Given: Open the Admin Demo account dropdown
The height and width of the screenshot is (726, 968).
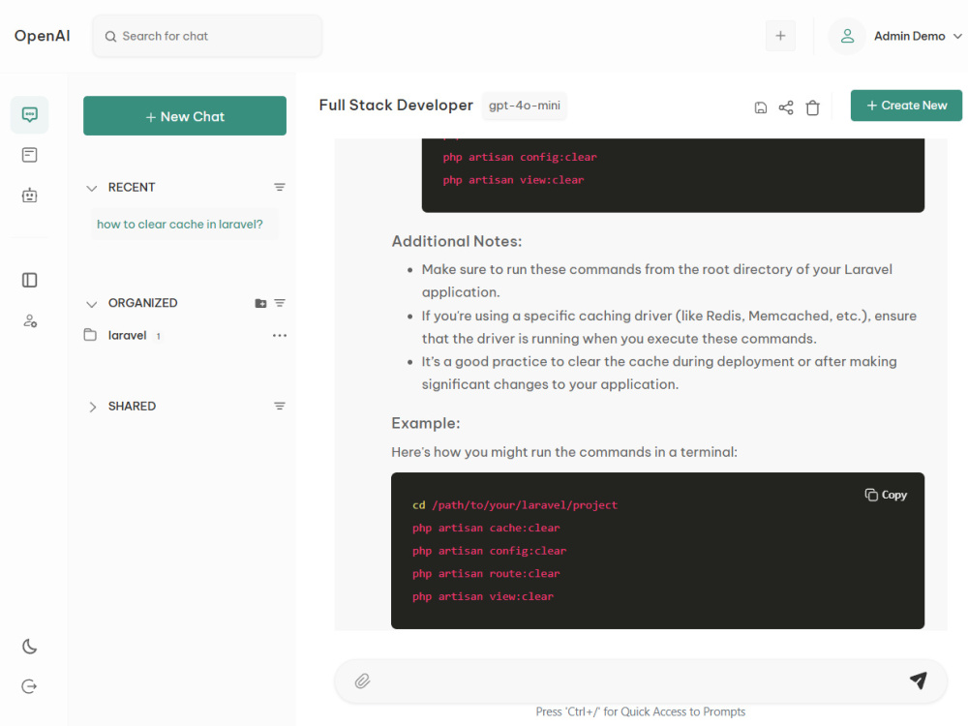Looking at the screenshot, I should click(x=918, y=37).
